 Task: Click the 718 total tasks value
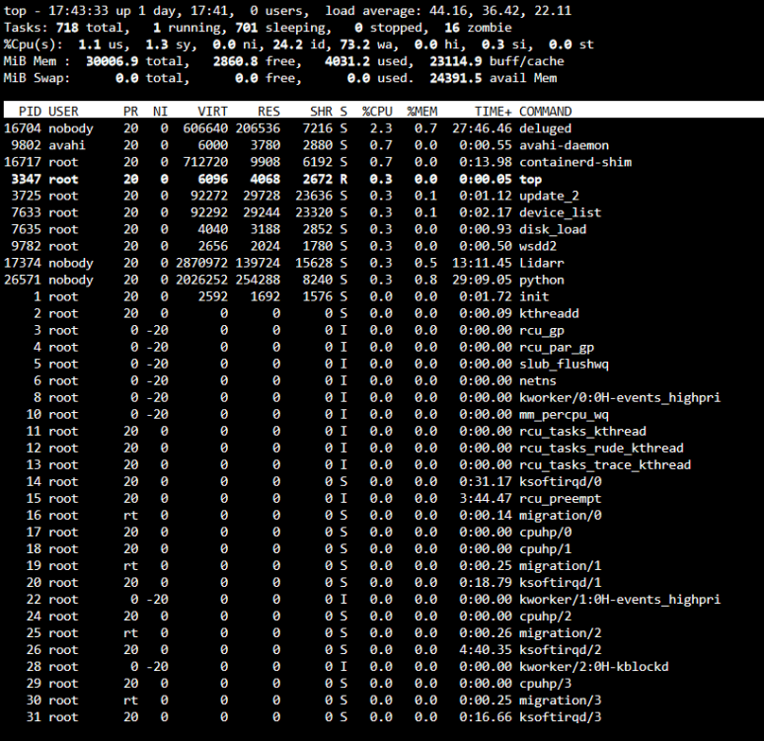[67, 28]
